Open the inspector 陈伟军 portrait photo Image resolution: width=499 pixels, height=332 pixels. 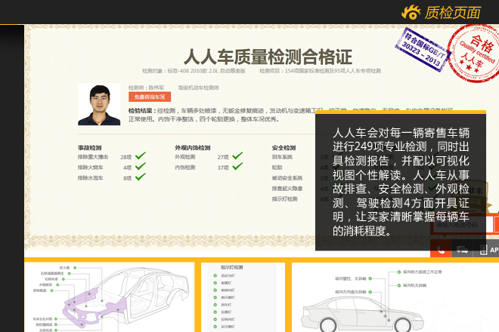coord(99,104)
